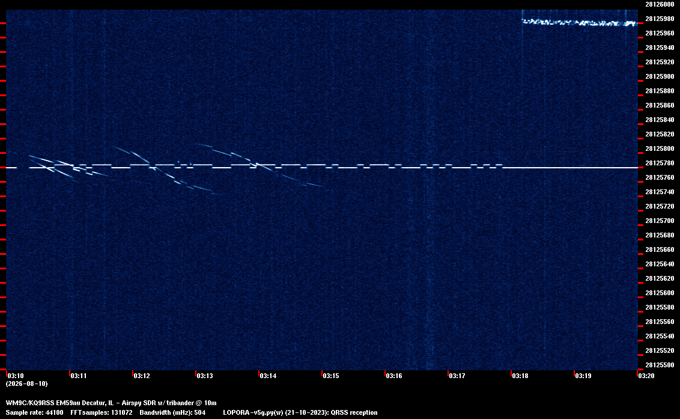This screenshot has height=419, width=680.
Task: Click the 28125720 frequency label
Action: pyautogui.click(x=660, y=206)
